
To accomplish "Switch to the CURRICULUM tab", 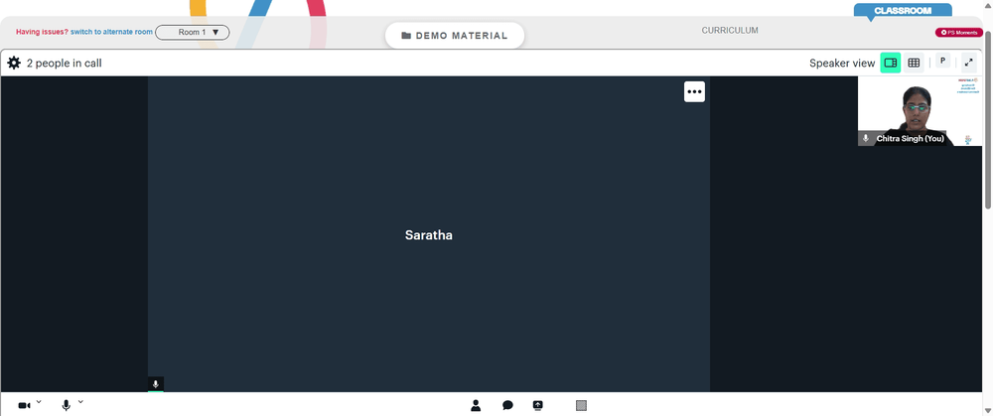I will [x=730, y=31].
